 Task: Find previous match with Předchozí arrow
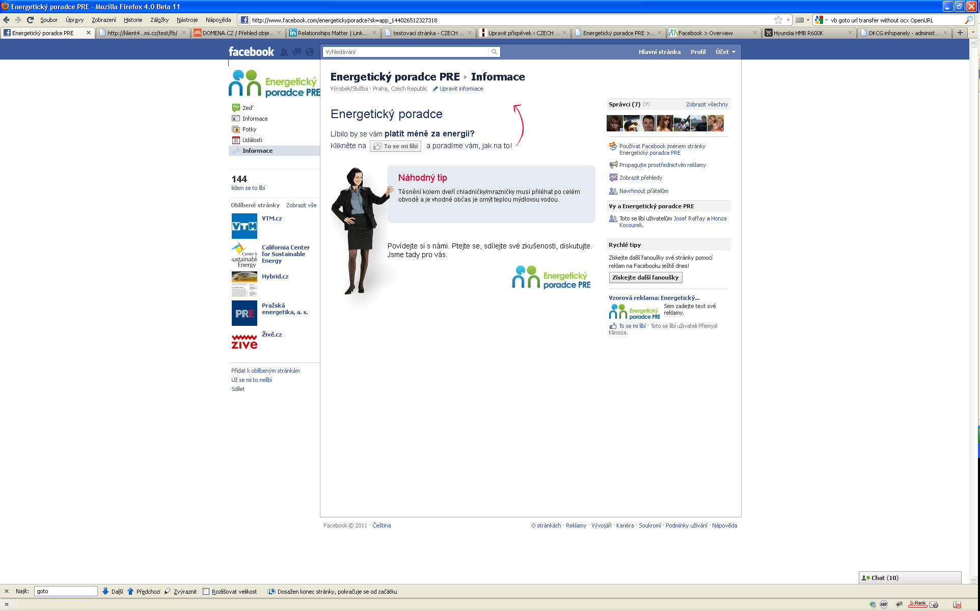coord(144,591)
